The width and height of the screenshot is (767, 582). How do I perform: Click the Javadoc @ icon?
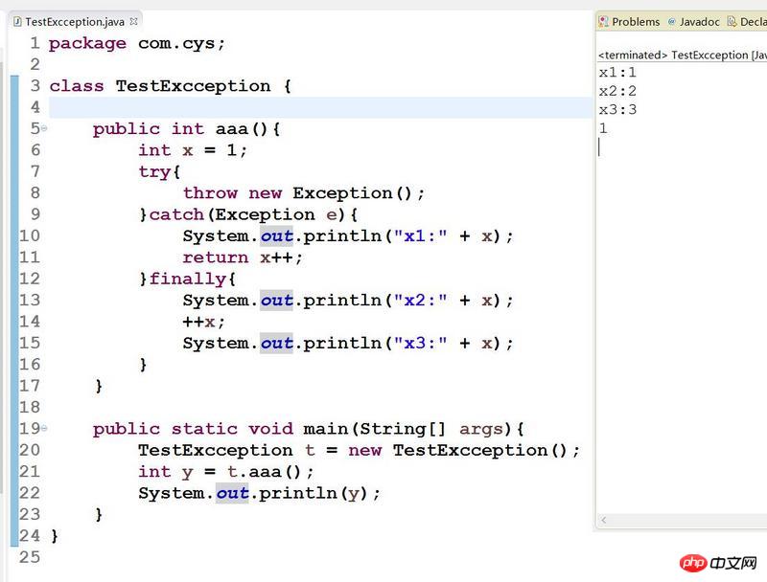672,22
